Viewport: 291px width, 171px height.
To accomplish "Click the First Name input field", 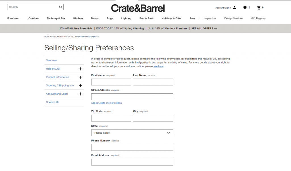I will tap(111, 82).
